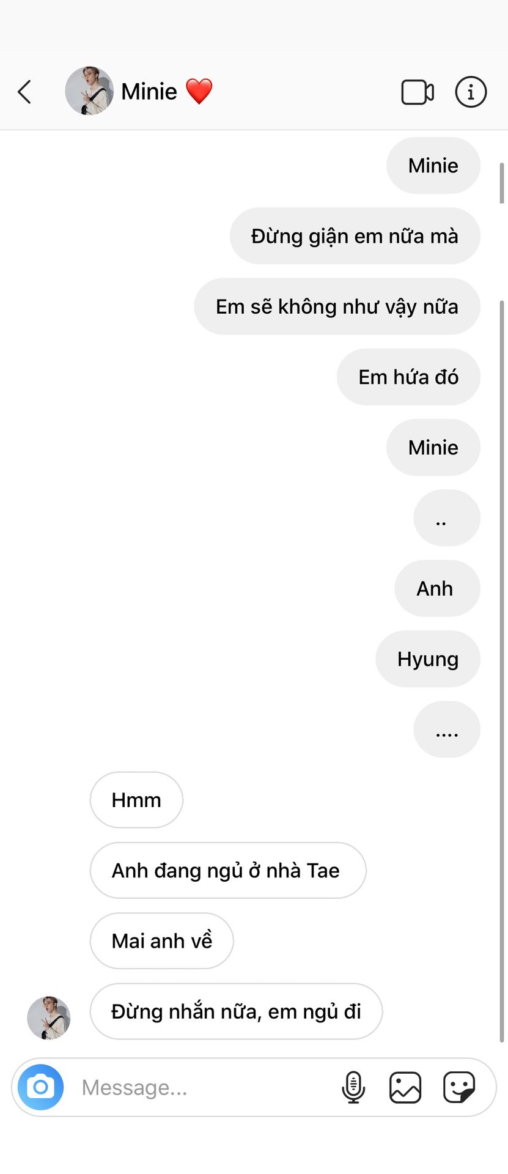
Task: Select the 'Đừng giận em nữa mà' bubble
Action: 355,236
